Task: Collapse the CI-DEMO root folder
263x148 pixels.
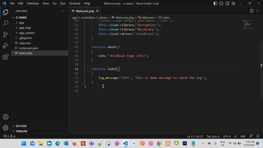Action: click(x=40, y=17)
